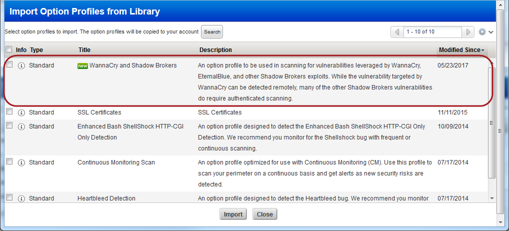Select the WannaCry and Shadow Brokers title
The image size is (509, 231).
[133, 65]
